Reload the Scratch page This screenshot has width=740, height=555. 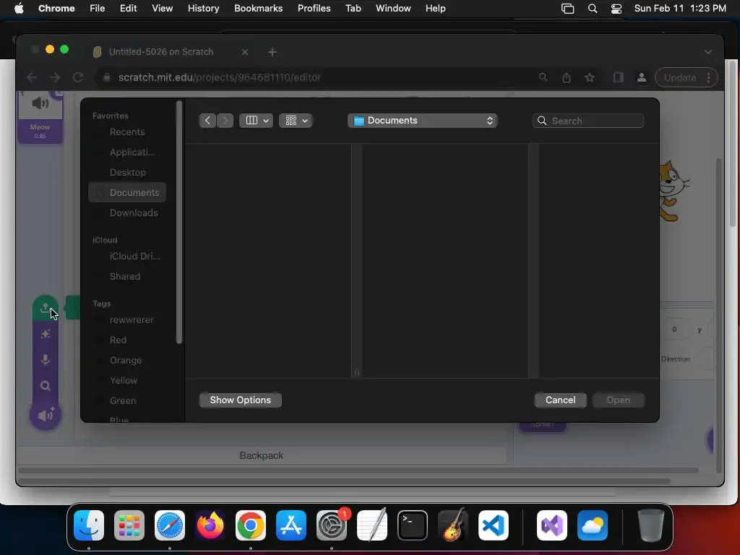tap(78, 77)
